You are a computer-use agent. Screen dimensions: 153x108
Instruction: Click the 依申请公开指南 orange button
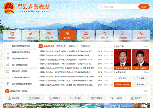(x=122, y=85)
